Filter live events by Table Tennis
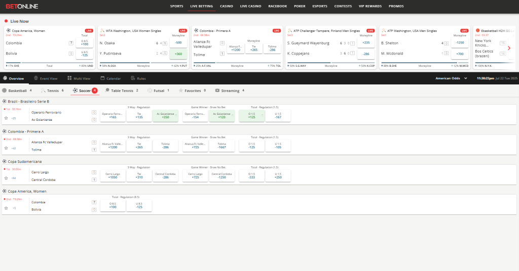 point(122,91)
